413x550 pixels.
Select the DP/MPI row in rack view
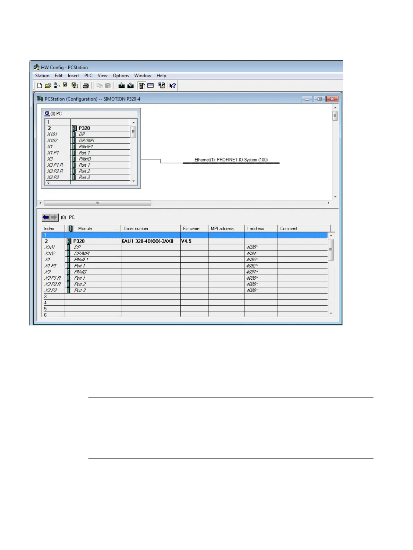pos(87,140)
